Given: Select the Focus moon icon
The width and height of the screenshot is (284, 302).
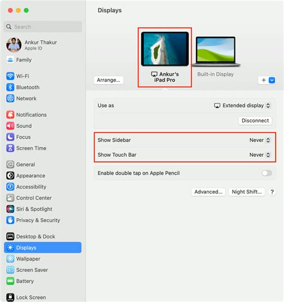Looking at the screenshot, I should [10, 137].
